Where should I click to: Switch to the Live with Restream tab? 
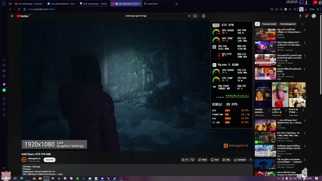coord(61,4)
